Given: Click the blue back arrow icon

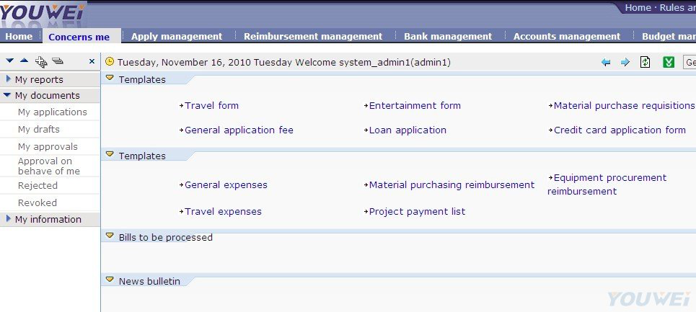Looking at the screenshot, I should [x=606, y=63].
